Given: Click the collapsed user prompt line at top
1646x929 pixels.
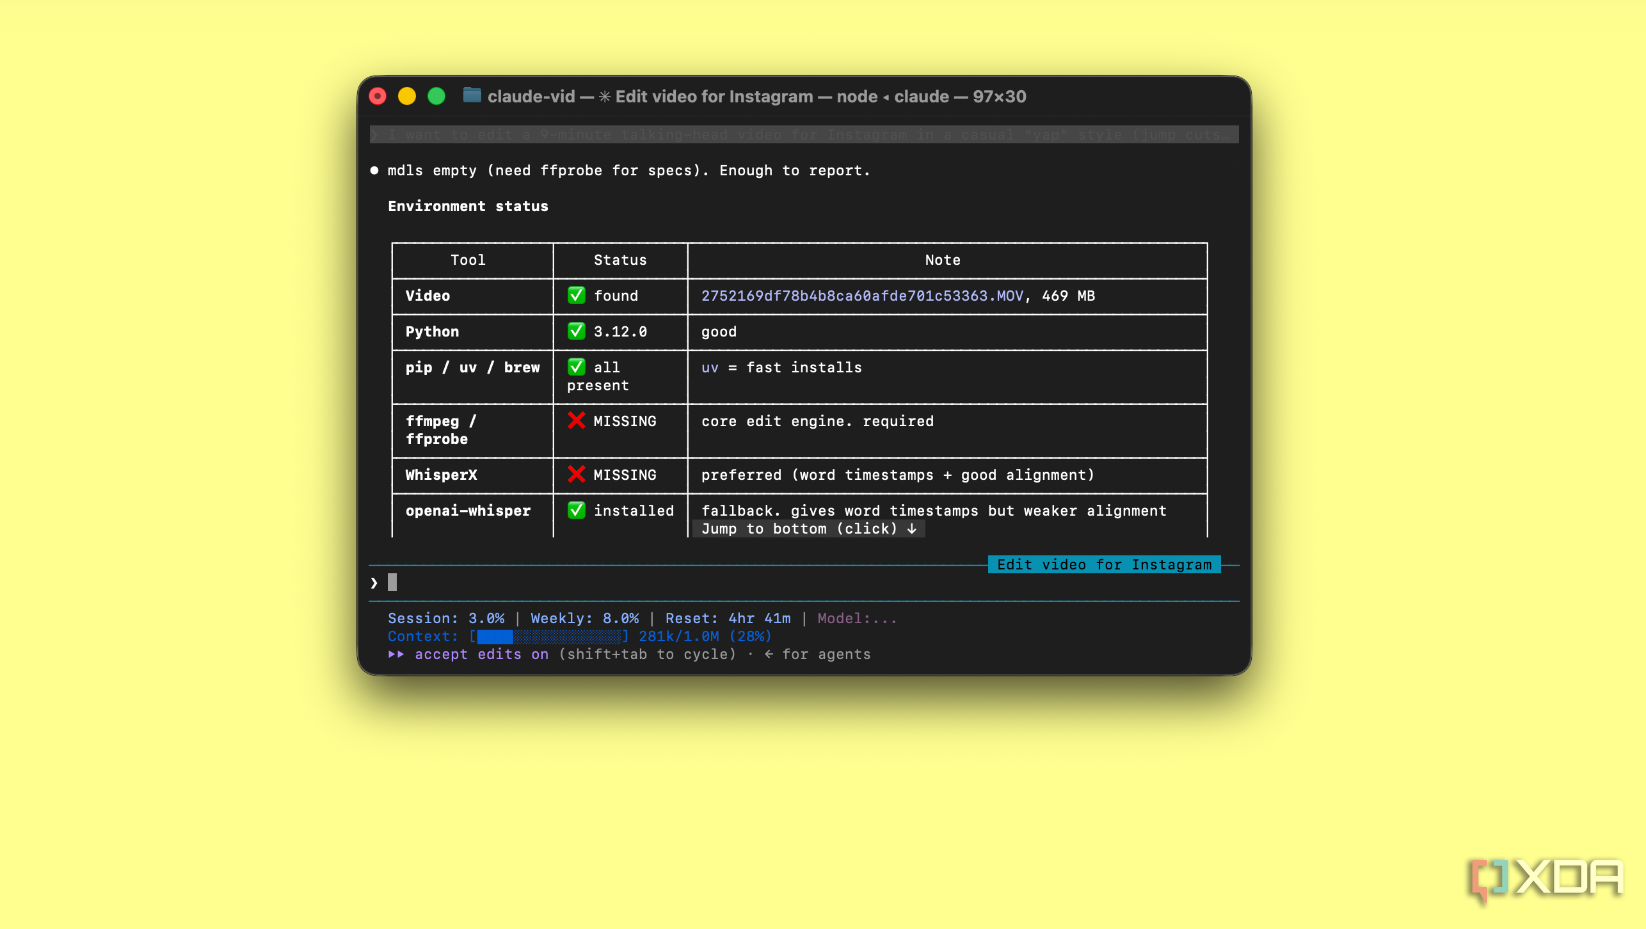Looking at the screenshot, I should (x=804, y=134).
